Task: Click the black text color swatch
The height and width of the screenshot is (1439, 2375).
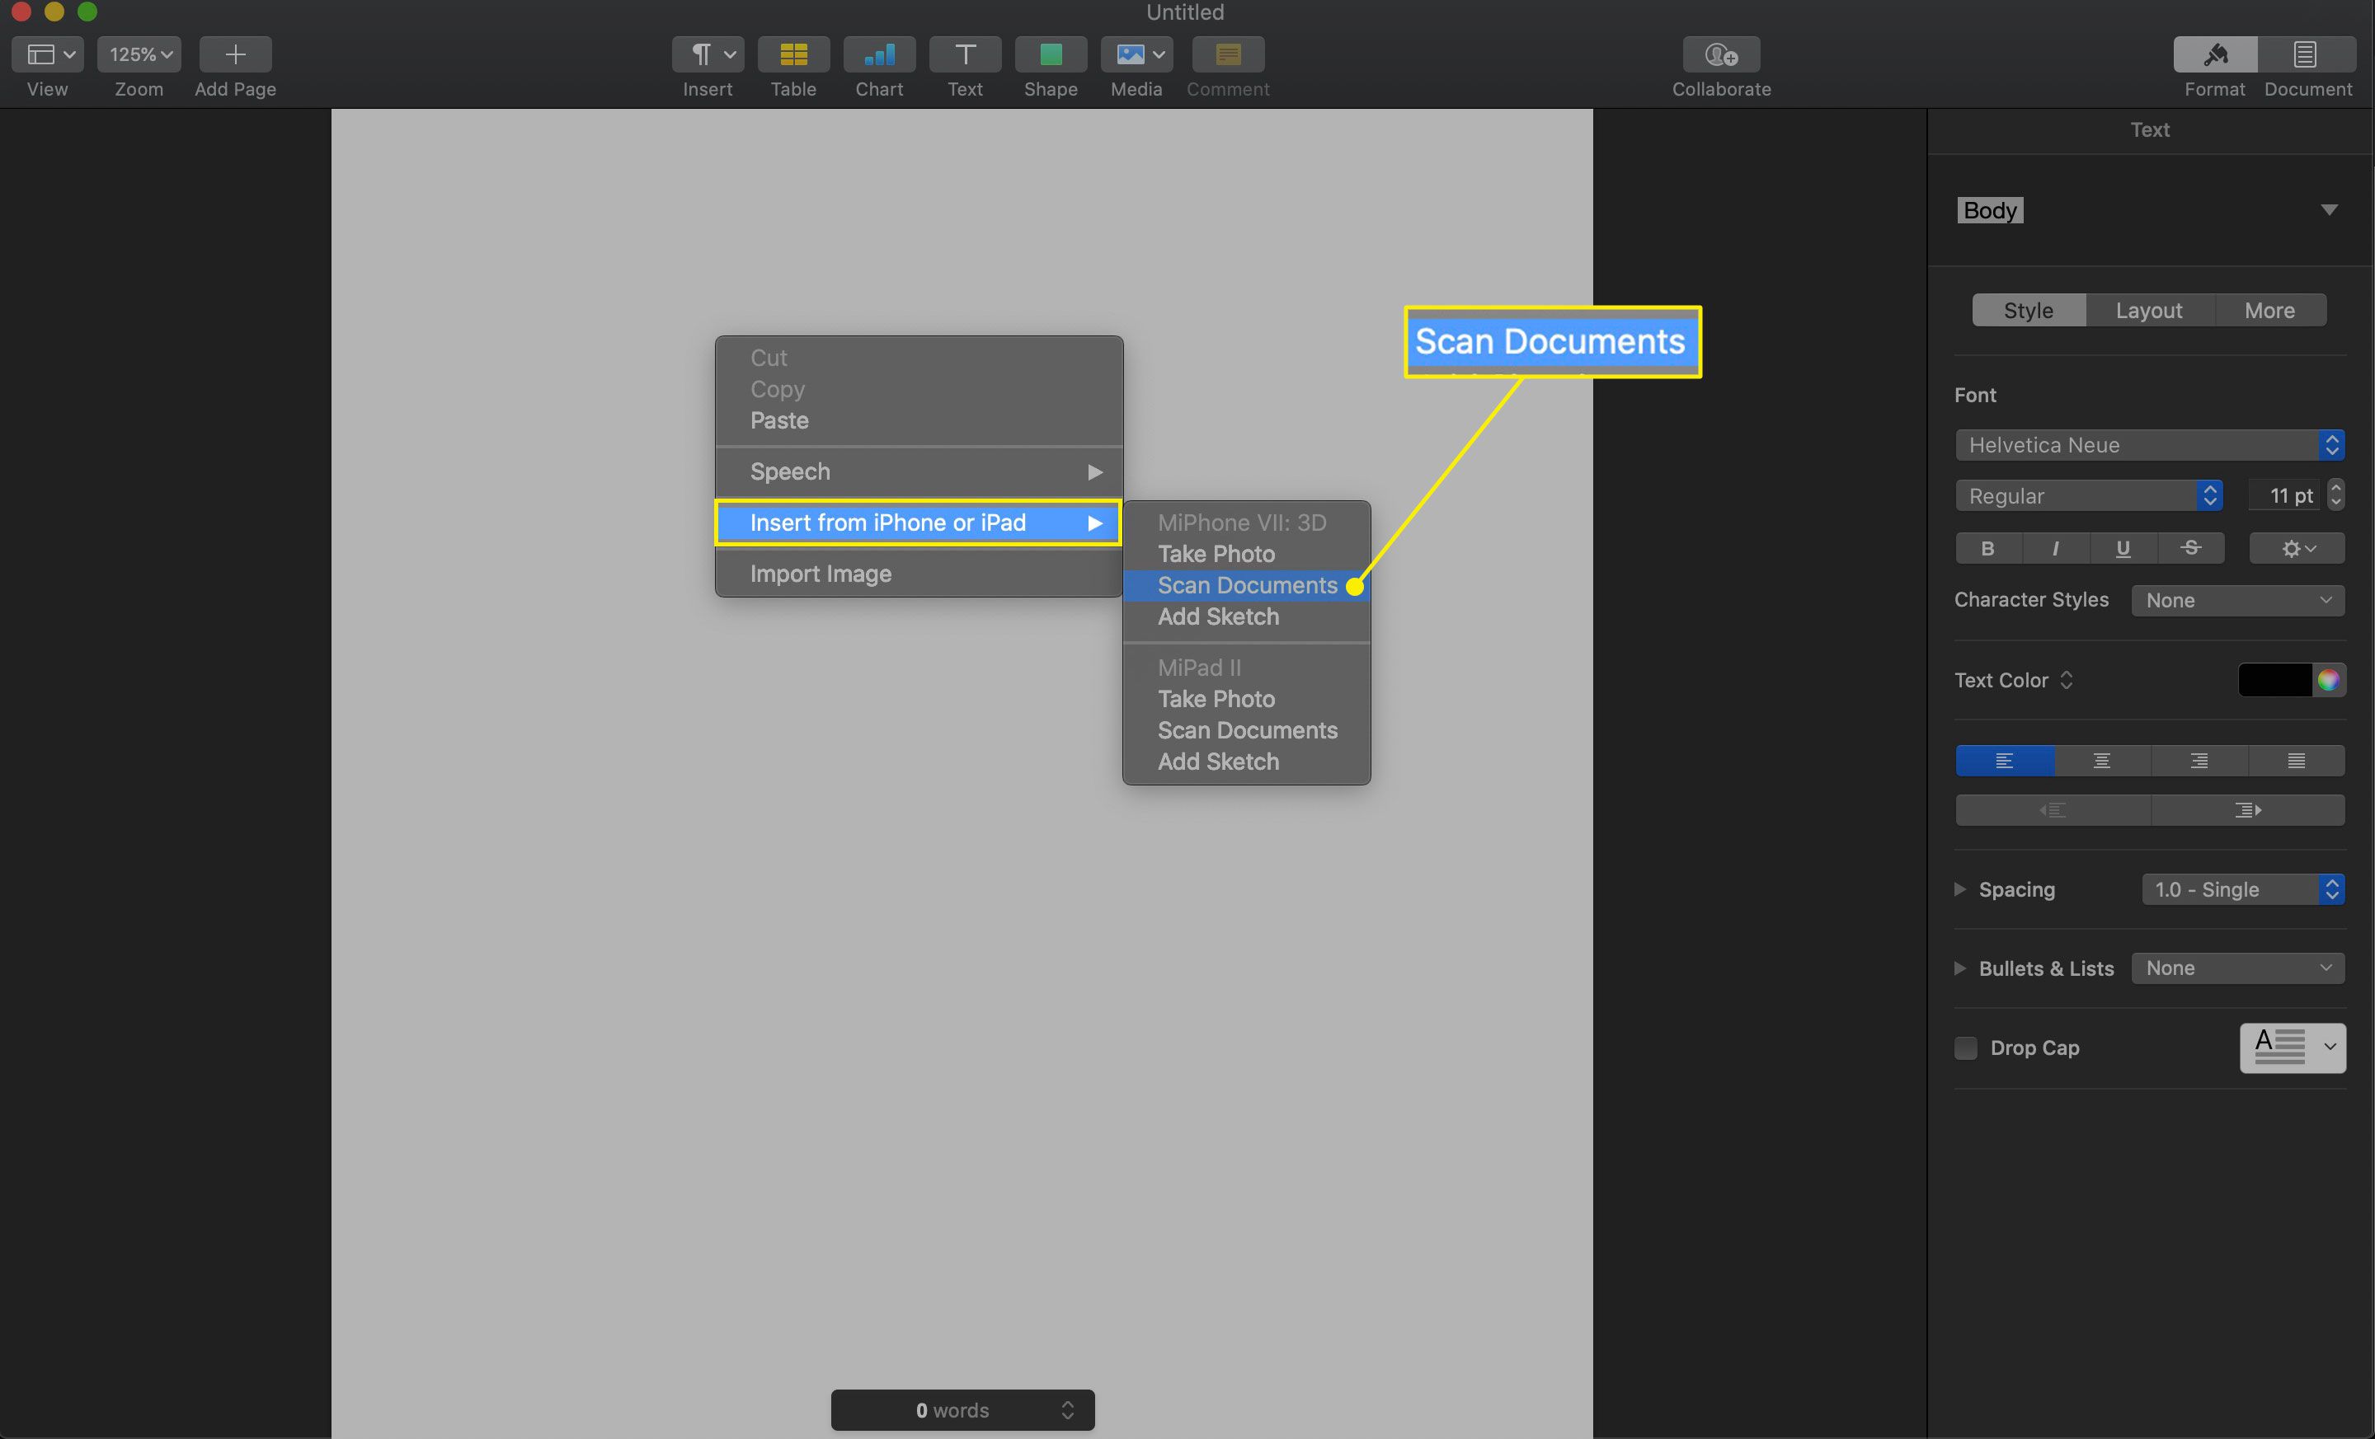Action: click(2274, 680)
